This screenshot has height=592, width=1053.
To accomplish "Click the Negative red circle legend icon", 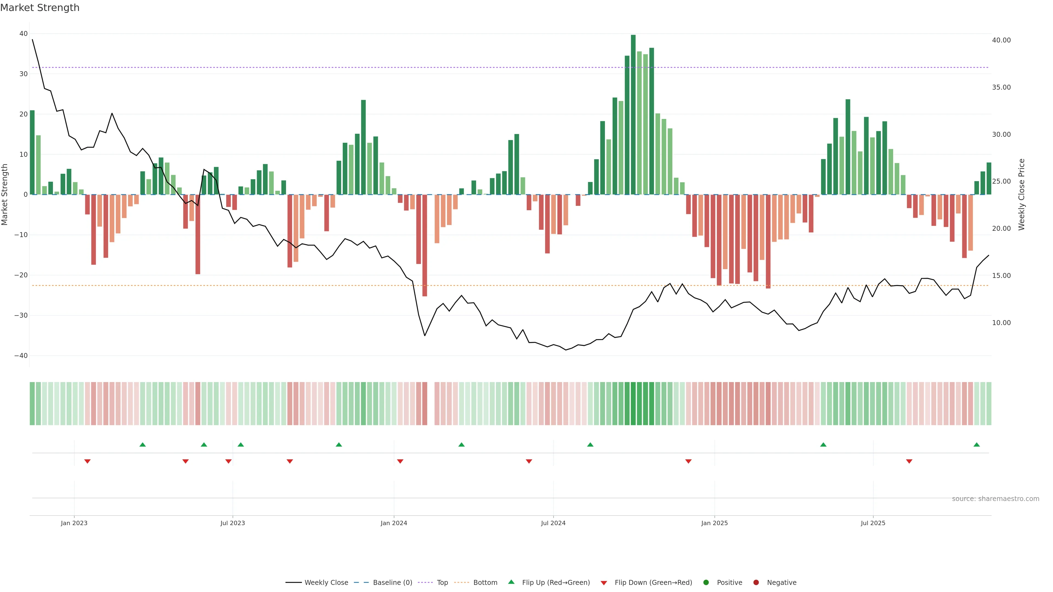I will (756, 583).
